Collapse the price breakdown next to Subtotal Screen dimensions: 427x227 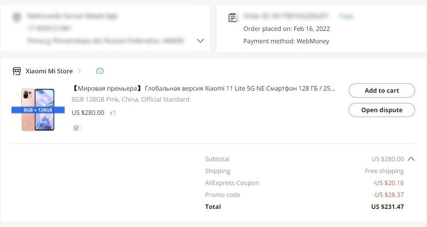(411, 159)
